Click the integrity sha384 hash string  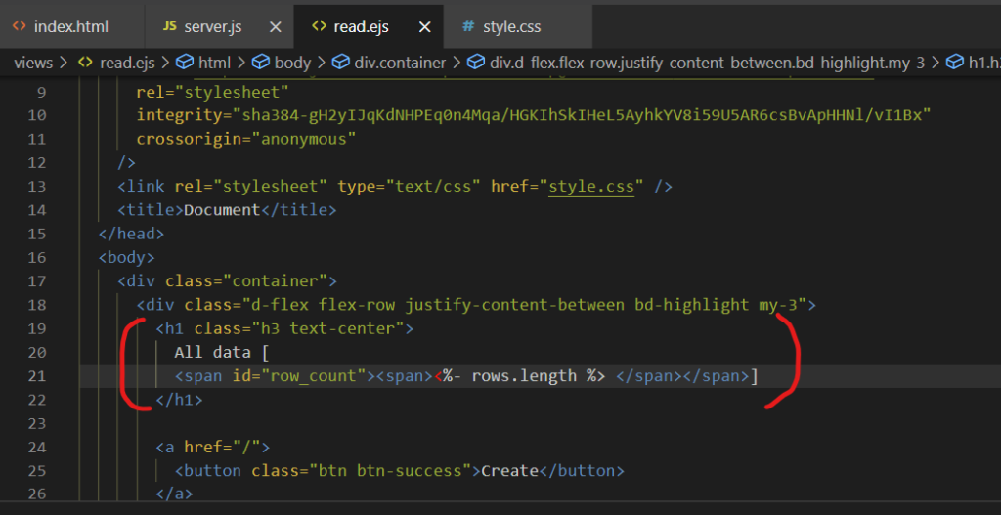coord(581,115)
